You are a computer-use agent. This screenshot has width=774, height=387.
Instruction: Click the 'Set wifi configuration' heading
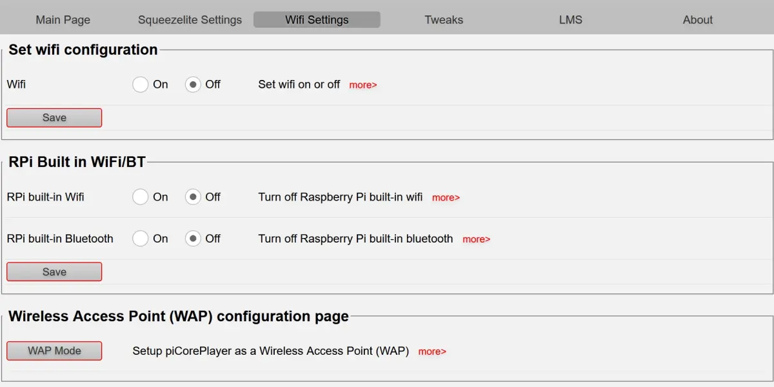[83, 50]
